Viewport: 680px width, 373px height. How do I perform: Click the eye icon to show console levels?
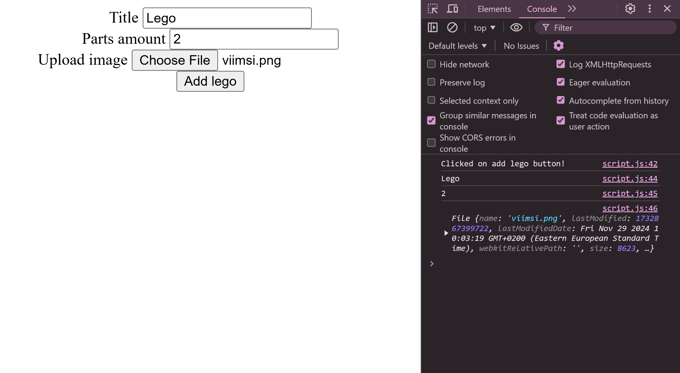[516, 28]
